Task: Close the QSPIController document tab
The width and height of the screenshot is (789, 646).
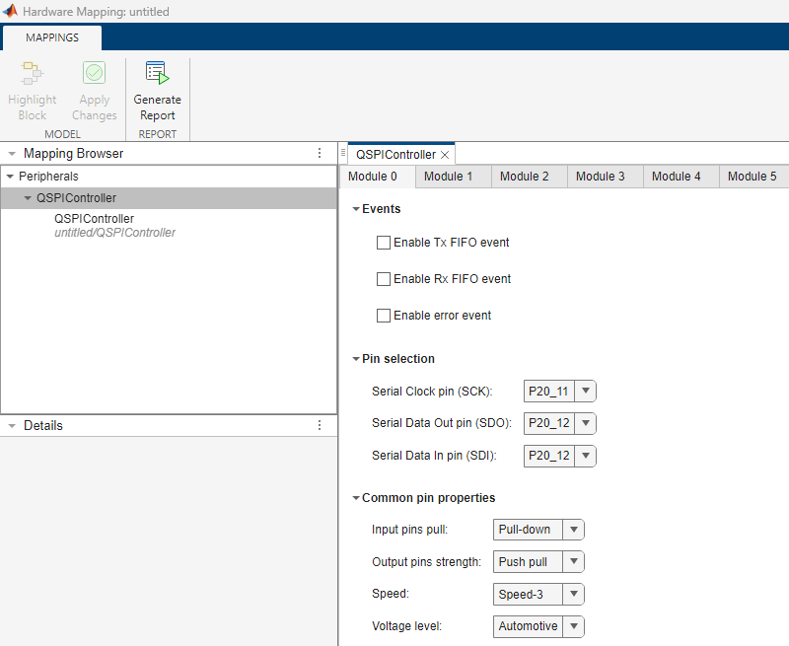Action: [x=444, y=154]
